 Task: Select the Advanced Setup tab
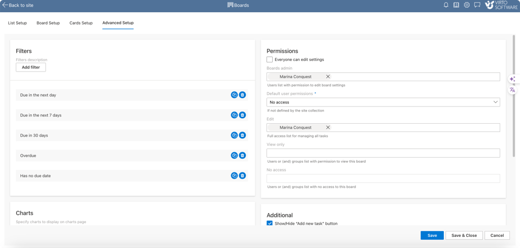tap(118, 23)
